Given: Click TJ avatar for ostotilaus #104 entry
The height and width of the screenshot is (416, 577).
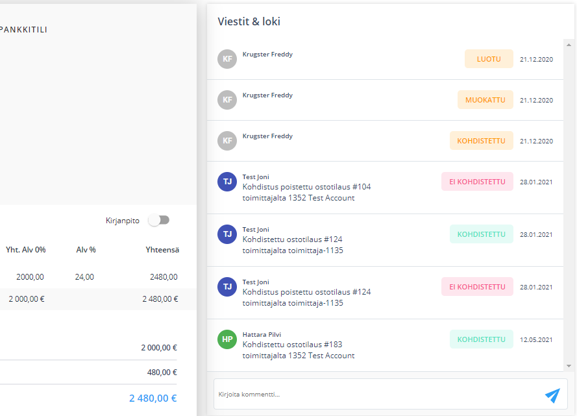Looking at the screenshot, I should pos(227,182).
